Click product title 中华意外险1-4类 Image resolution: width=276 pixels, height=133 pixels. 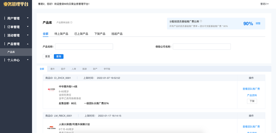(68, 86)
